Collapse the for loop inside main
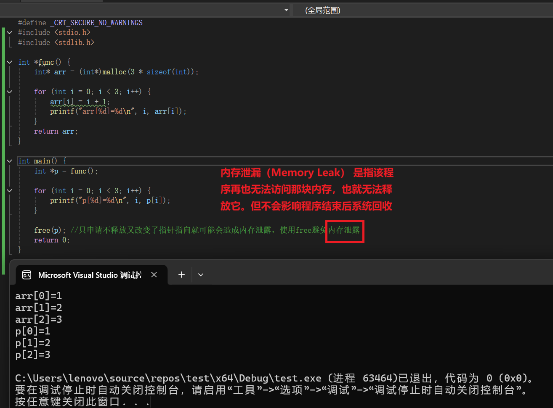 (9, 191)
